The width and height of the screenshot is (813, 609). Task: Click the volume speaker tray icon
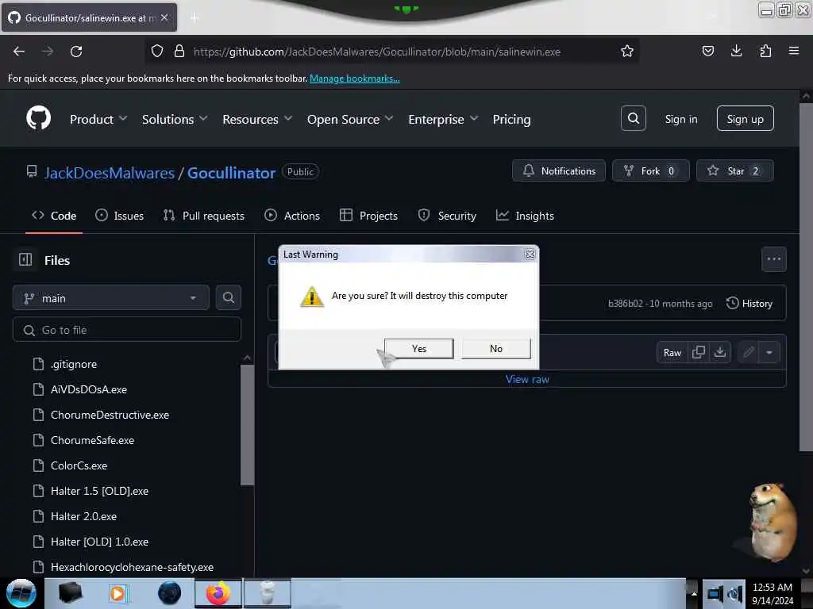tap(736, 593)
